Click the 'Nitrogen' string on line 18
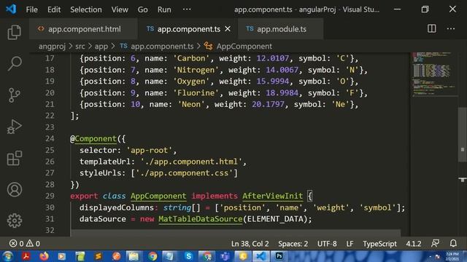 tap(196, 70)
